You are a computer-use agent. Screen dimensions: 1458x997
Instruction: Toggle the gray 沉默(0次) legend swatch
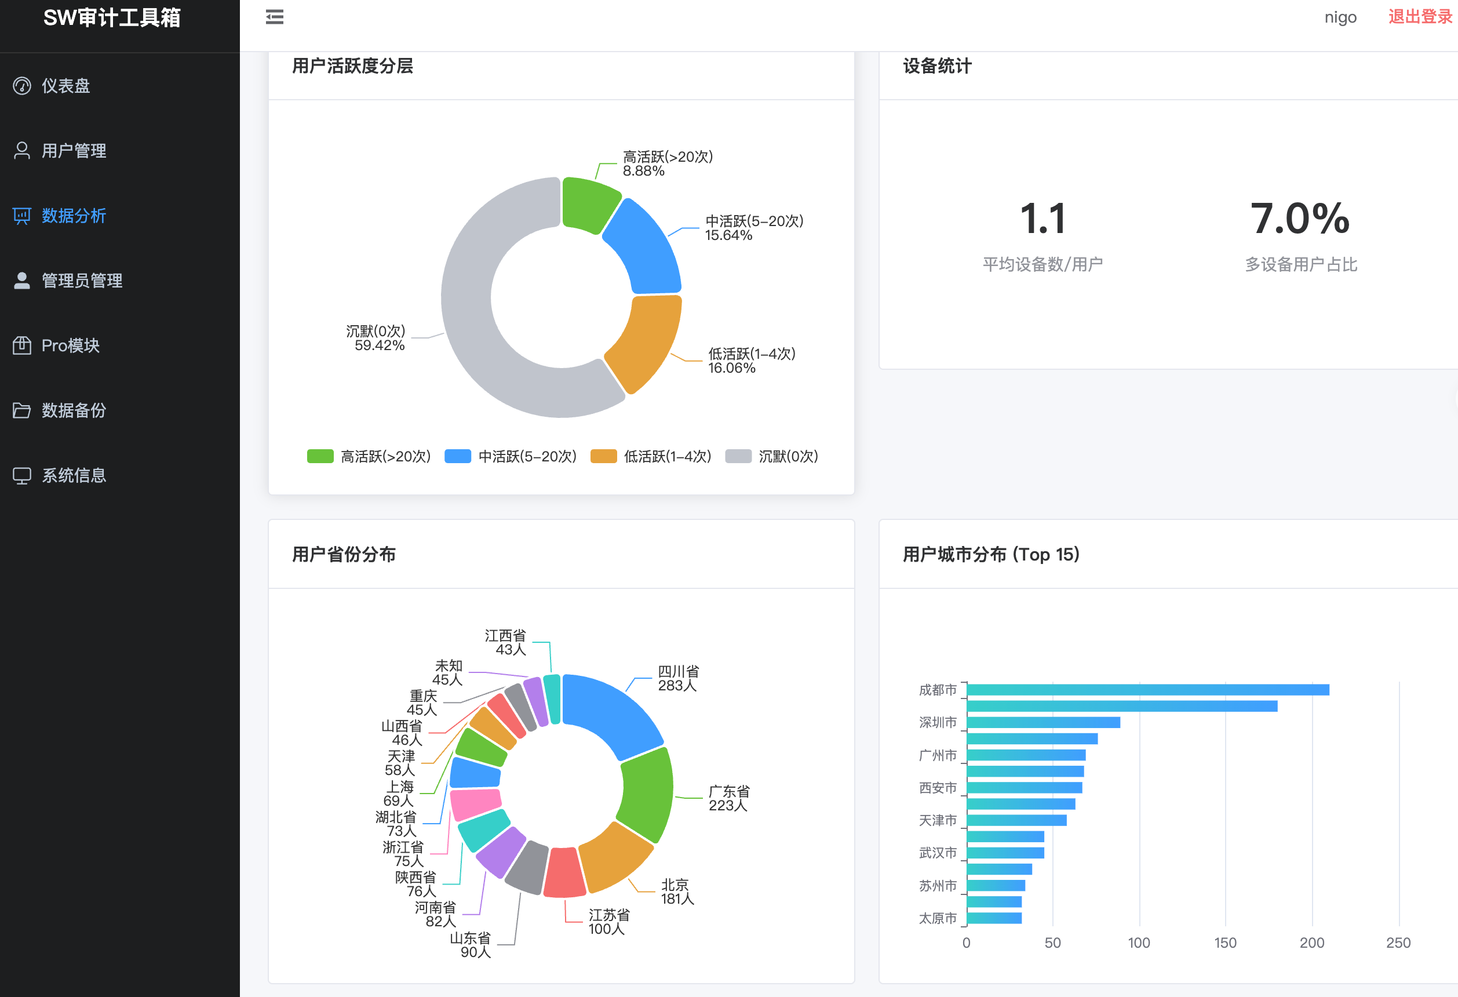click(738, 456)
